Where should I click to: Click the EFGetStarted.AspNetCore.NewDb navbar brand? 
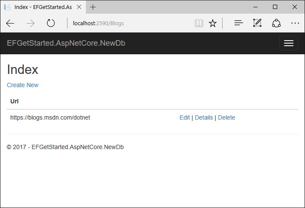click(66, 43)
